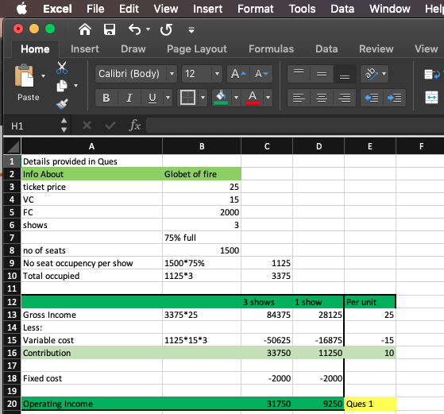This screenshot has width=444, height=414.
Task: Select the Globet of fire cell
Action: [x=202, y=174]
